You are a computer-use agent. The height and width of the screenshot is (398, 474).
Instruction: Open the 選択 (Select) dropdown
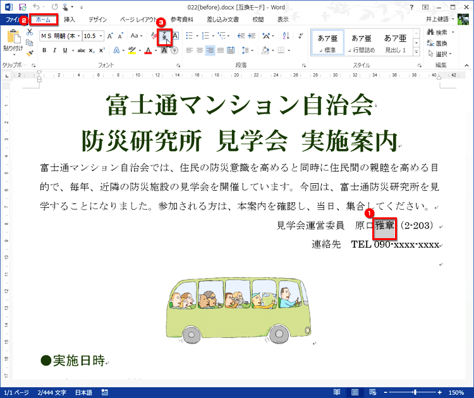(440, 54)
